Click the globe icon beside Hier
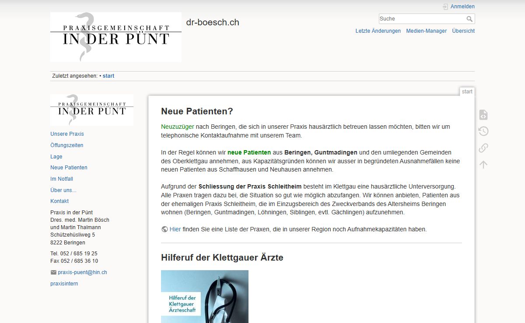 point(164,229)
